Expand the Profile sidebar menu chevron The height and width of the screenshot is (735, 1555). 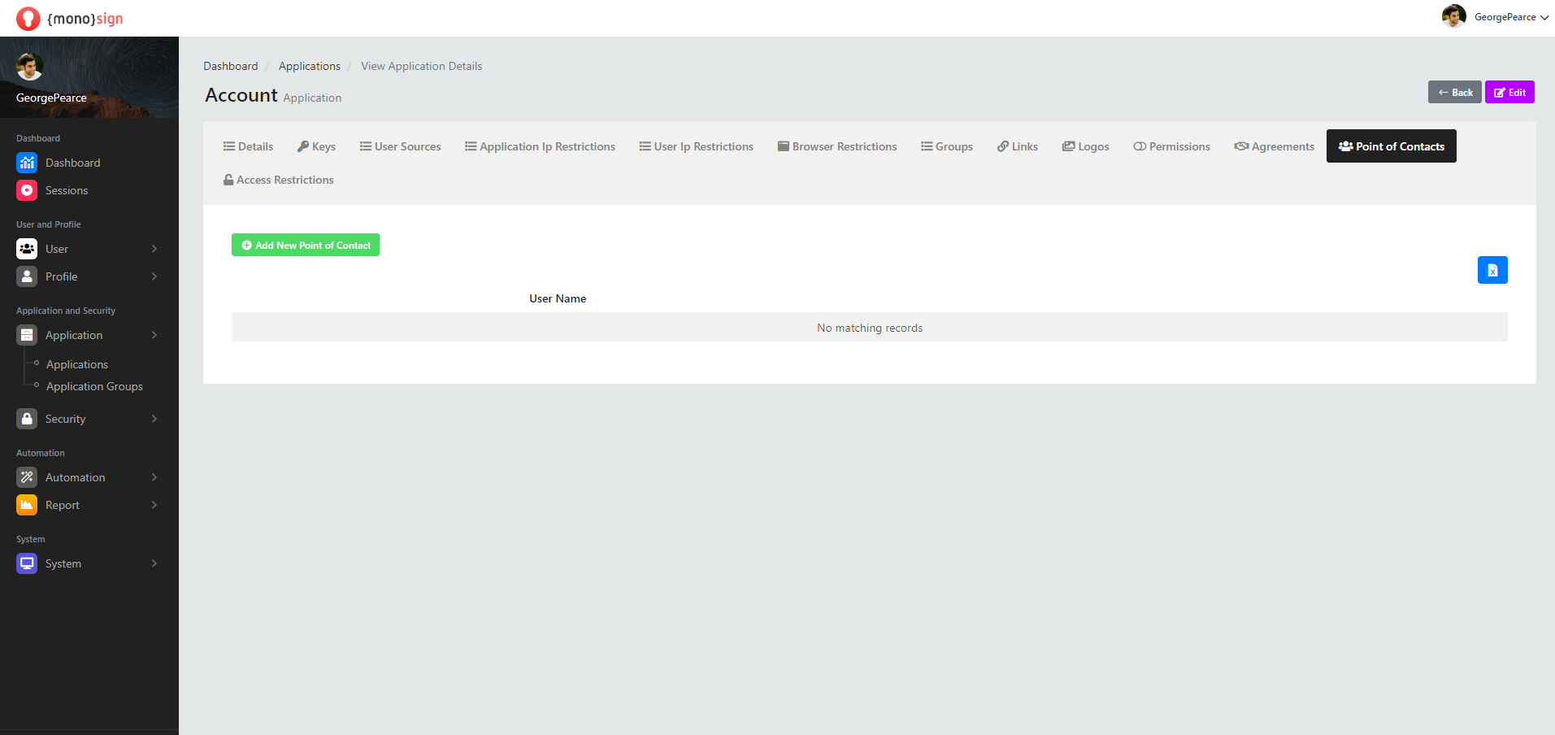pyautogui.click(x=154, y=276)
